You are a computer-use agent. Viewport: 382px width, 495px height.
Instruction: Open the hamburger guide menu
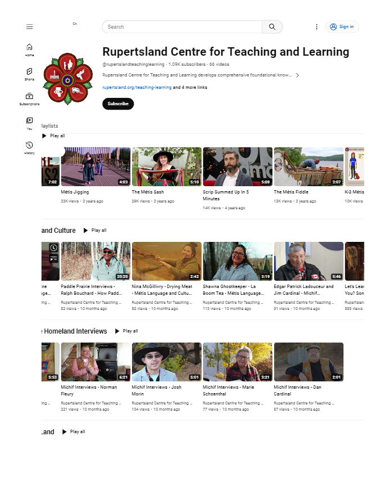coord(29,26)
